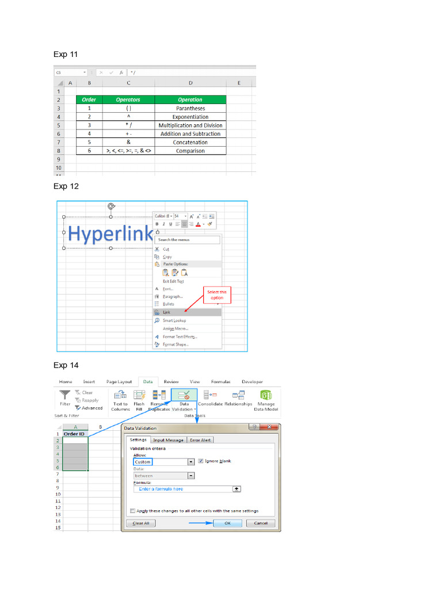The image size is (442, 589).
Task: Expand the Name Box dropdown arrow
Action: coord(85,72)
